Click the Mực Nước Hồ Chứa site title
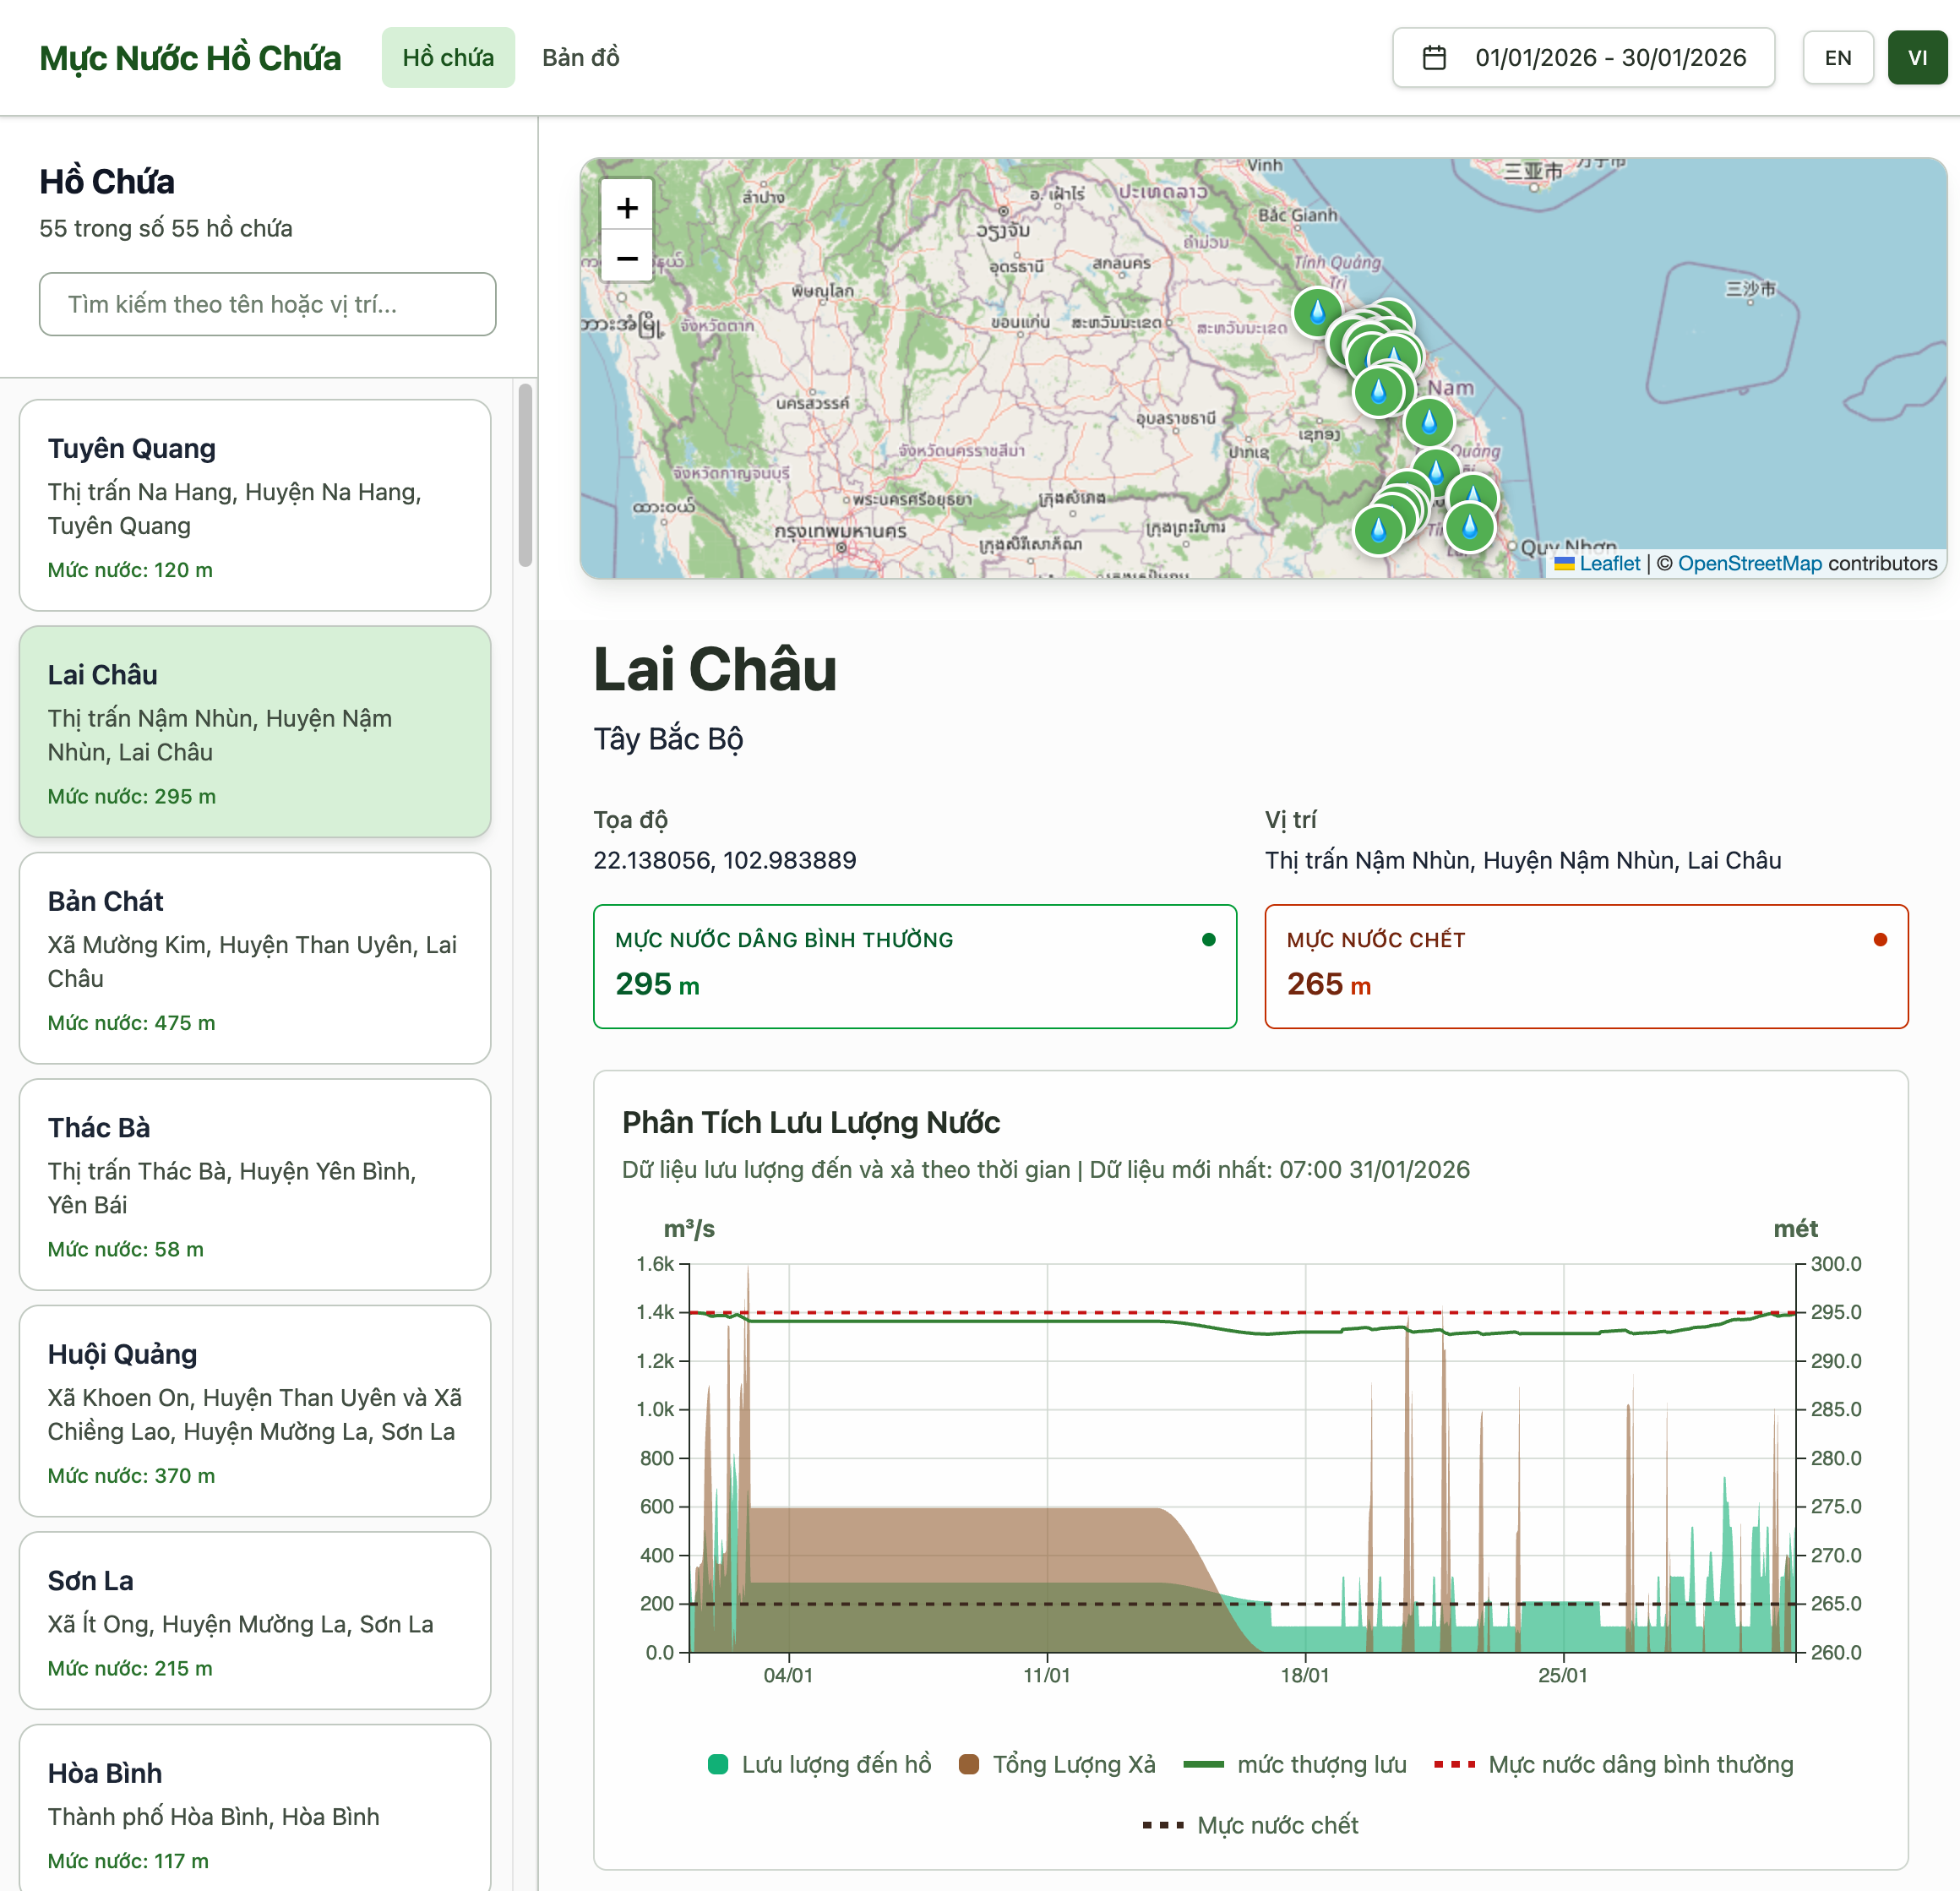1960x1891 pixels. point(190,58)
